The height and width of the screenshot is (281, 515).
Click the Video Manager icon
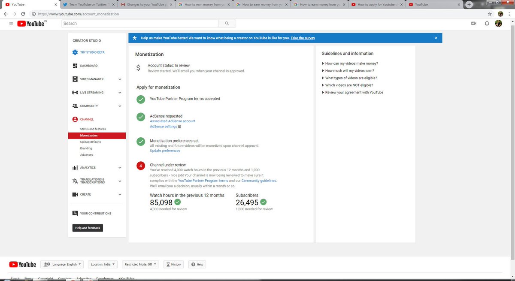coord(75,79)
